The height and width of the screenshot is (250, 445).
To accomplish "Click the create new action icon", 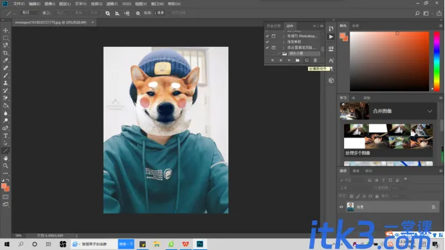I will [x=307, y=60].
